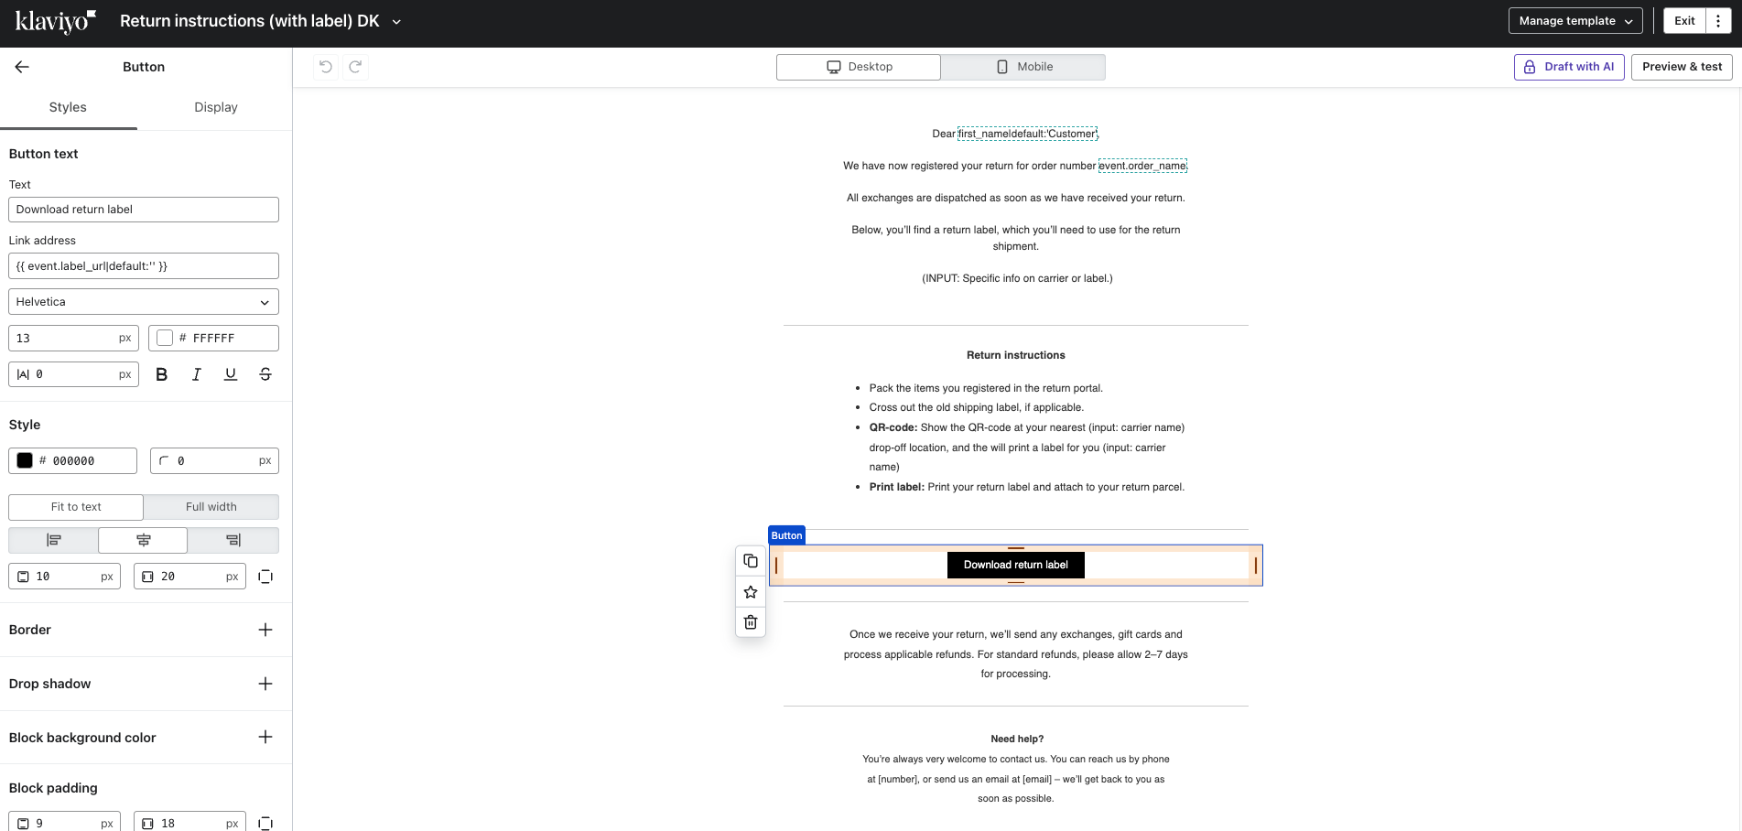Click the INPUT carrier info placeholder line
1742x831 pixels.
pos(1017,278)
